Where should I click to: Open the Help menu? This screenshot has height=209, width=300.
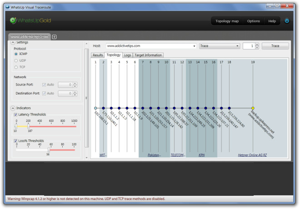tap(272, 21)
